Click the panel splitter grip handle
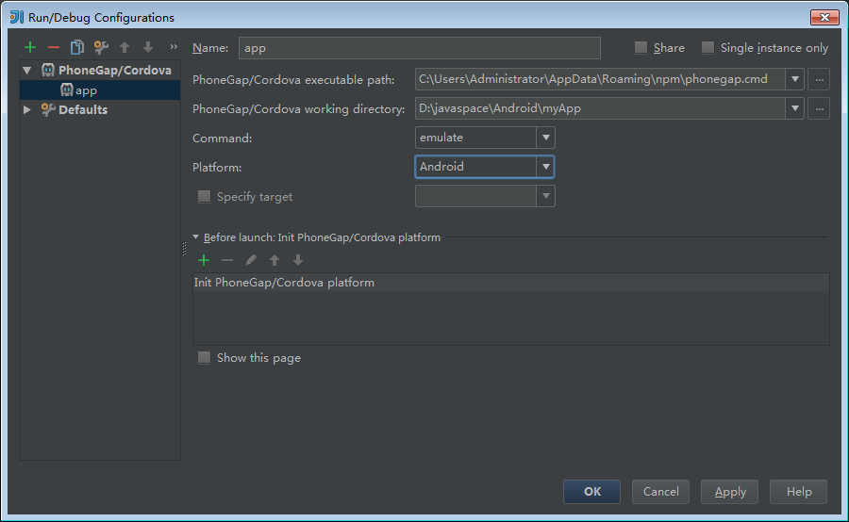Viewport: 849px width, 522px height. coord(184,249)
